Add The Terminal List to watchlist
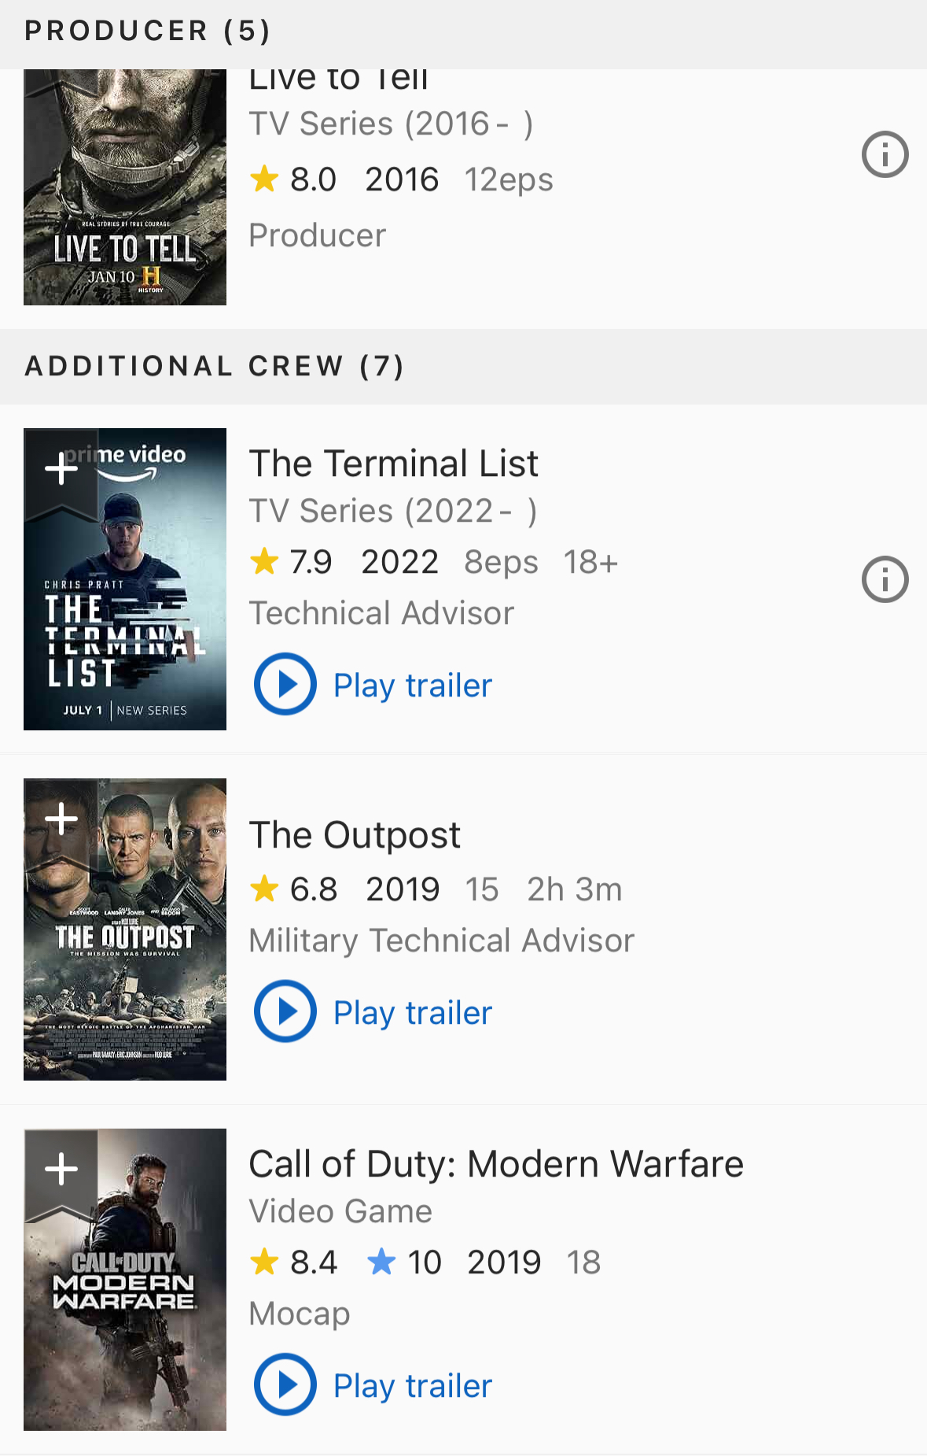 pos(61,469)
